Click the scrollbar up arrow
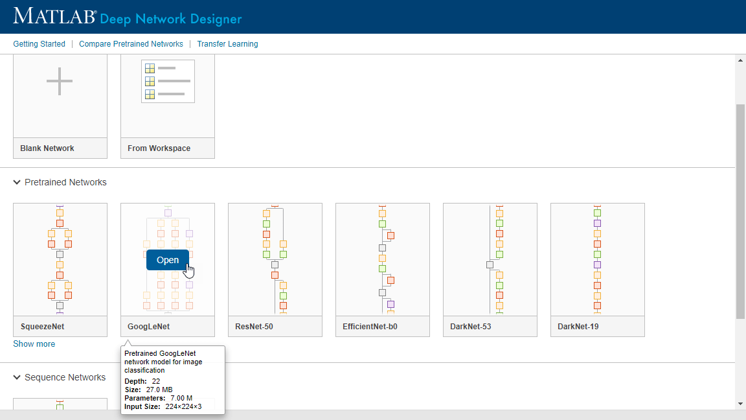The height and width of the screenshot is (420, 746). (x=740, y=60)
